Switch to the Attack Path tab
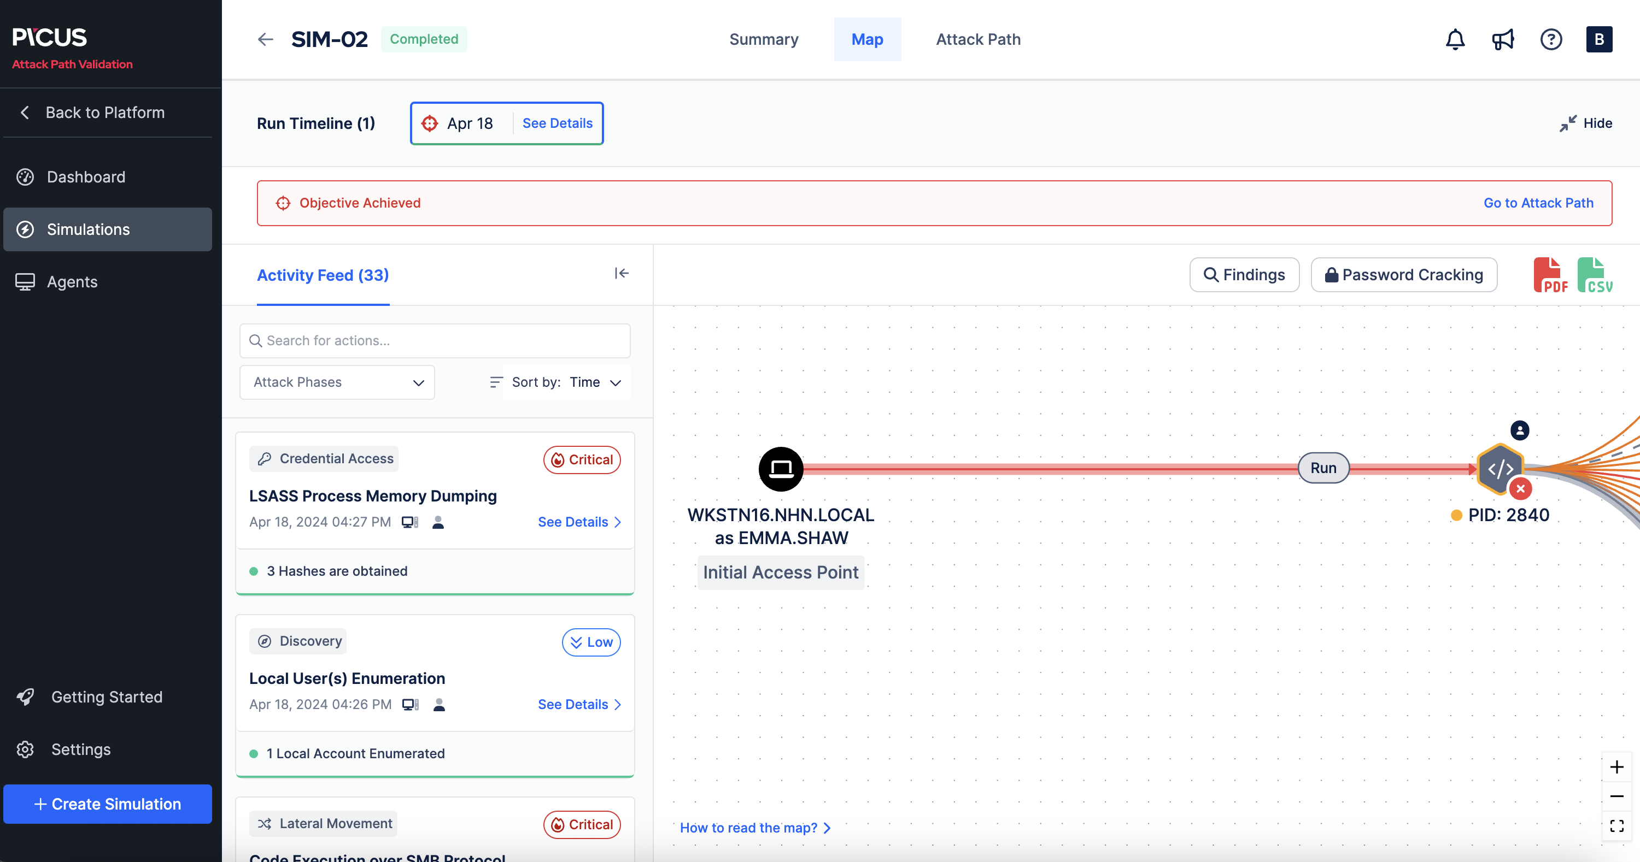The image size is (1640, 862). click(x=978, y=39)
